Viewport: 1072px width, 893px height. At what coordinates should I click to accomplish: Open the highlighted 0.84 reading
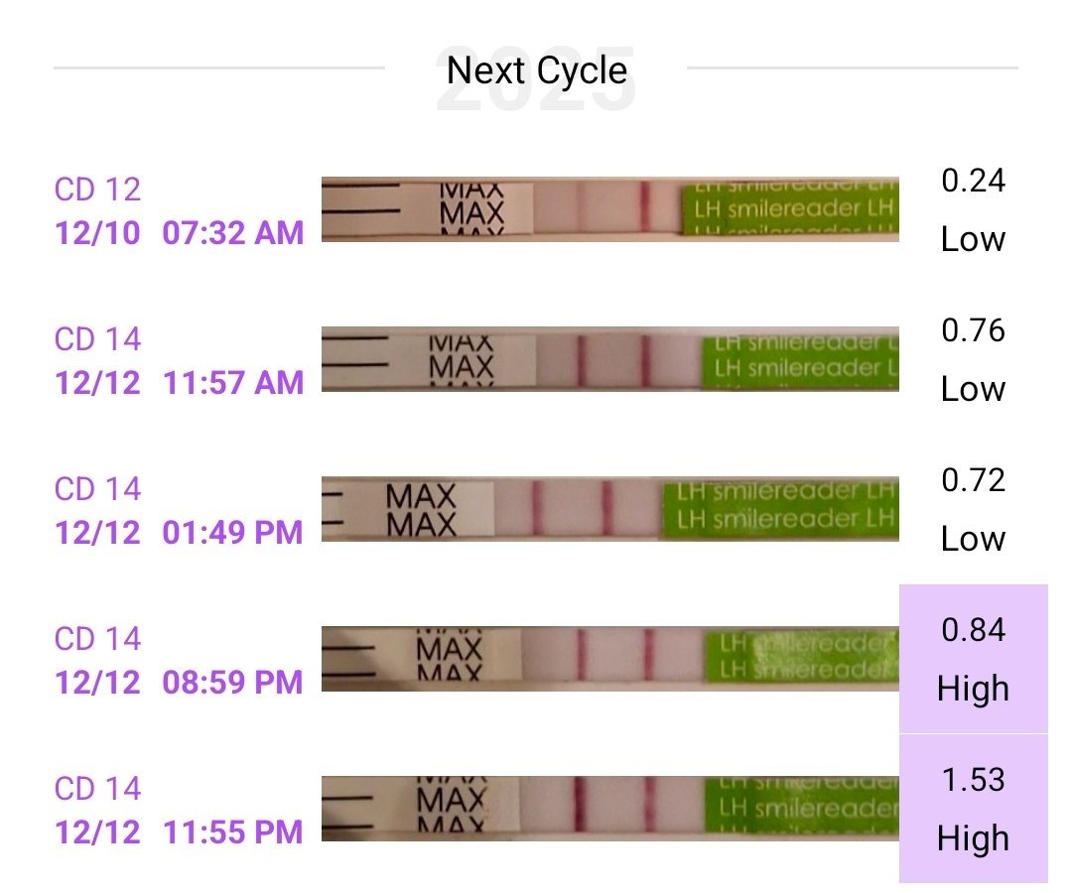pos(973,630)
